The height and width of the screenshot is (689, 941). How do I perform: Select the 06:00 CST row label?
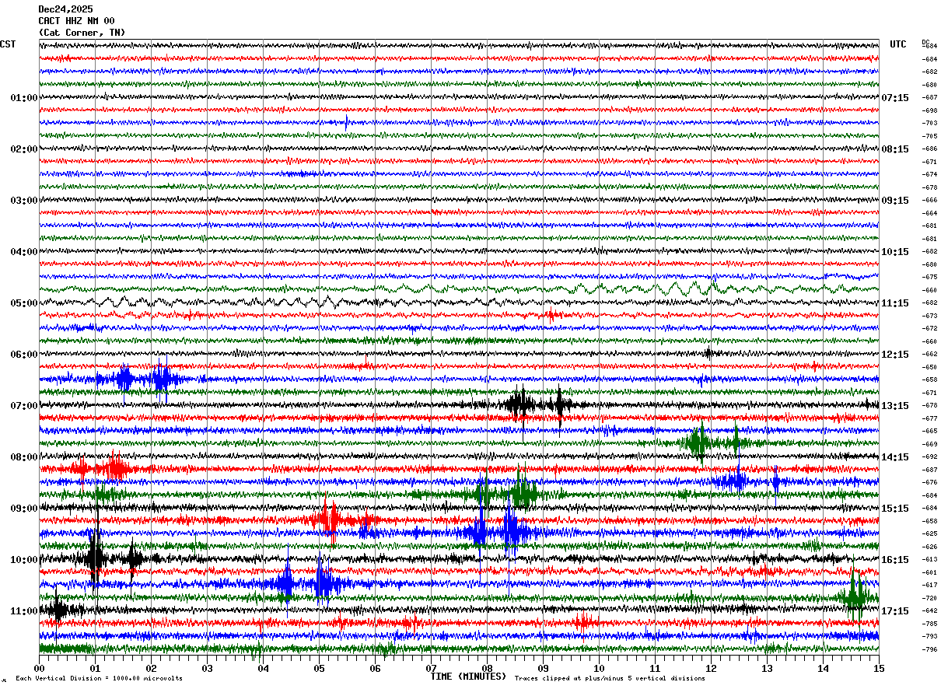[24, 355]
